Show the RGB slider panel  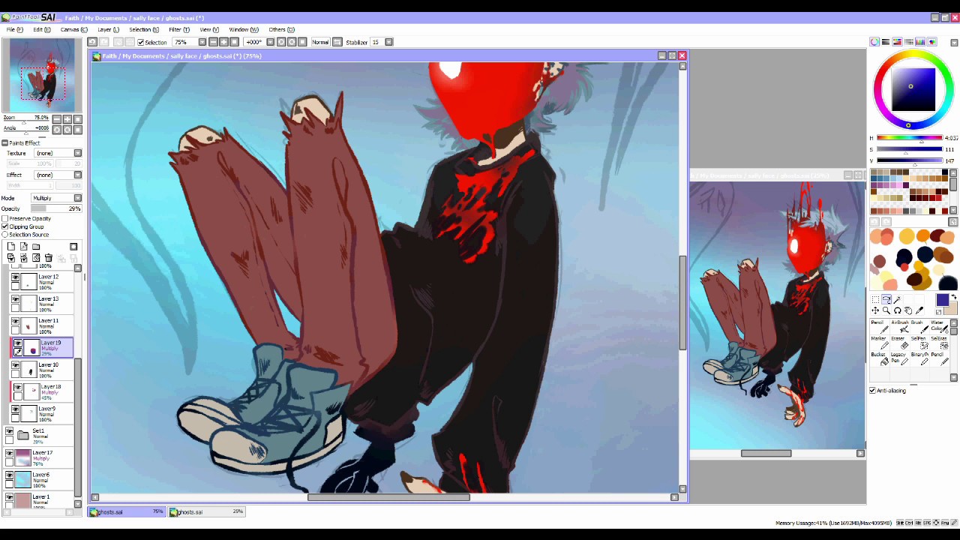coord(886,42)
